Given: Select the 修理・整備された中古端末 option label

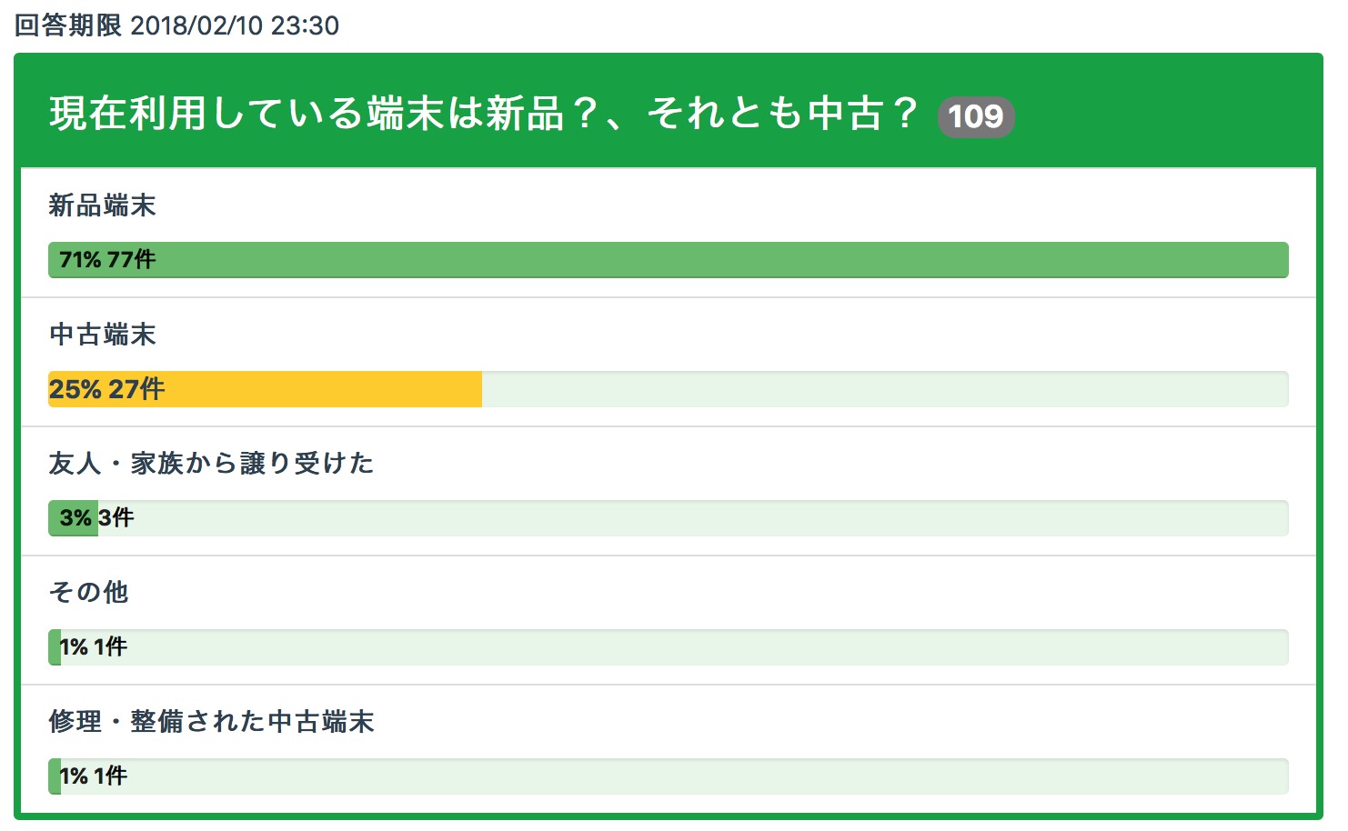Looking at the screenshot, I should coord(211,722).
